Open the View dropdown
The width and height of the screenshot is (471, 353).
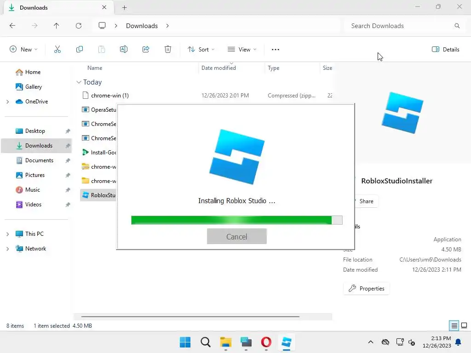242,50
